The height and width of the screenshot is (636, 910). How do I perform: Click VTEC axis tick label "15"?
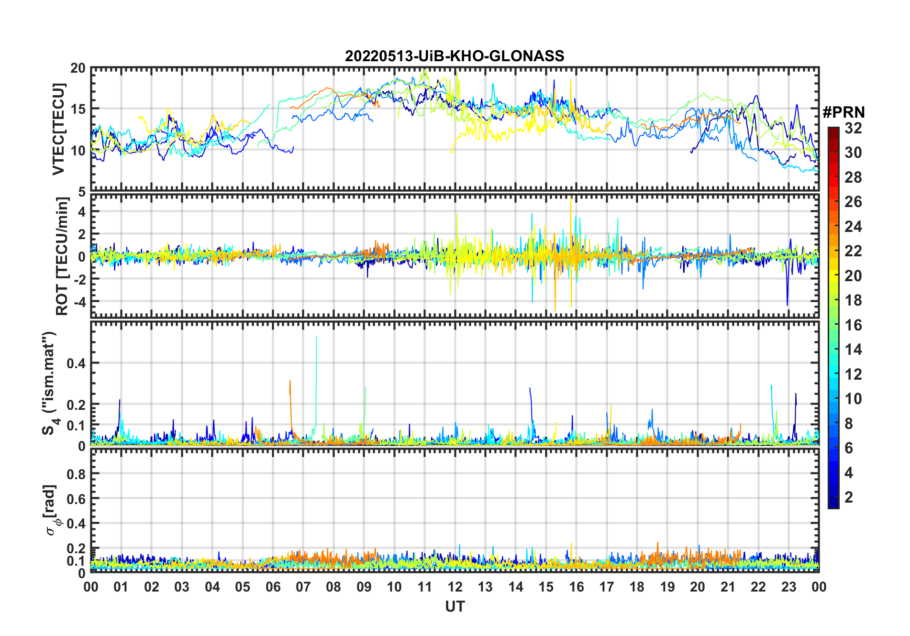[78, 109]
